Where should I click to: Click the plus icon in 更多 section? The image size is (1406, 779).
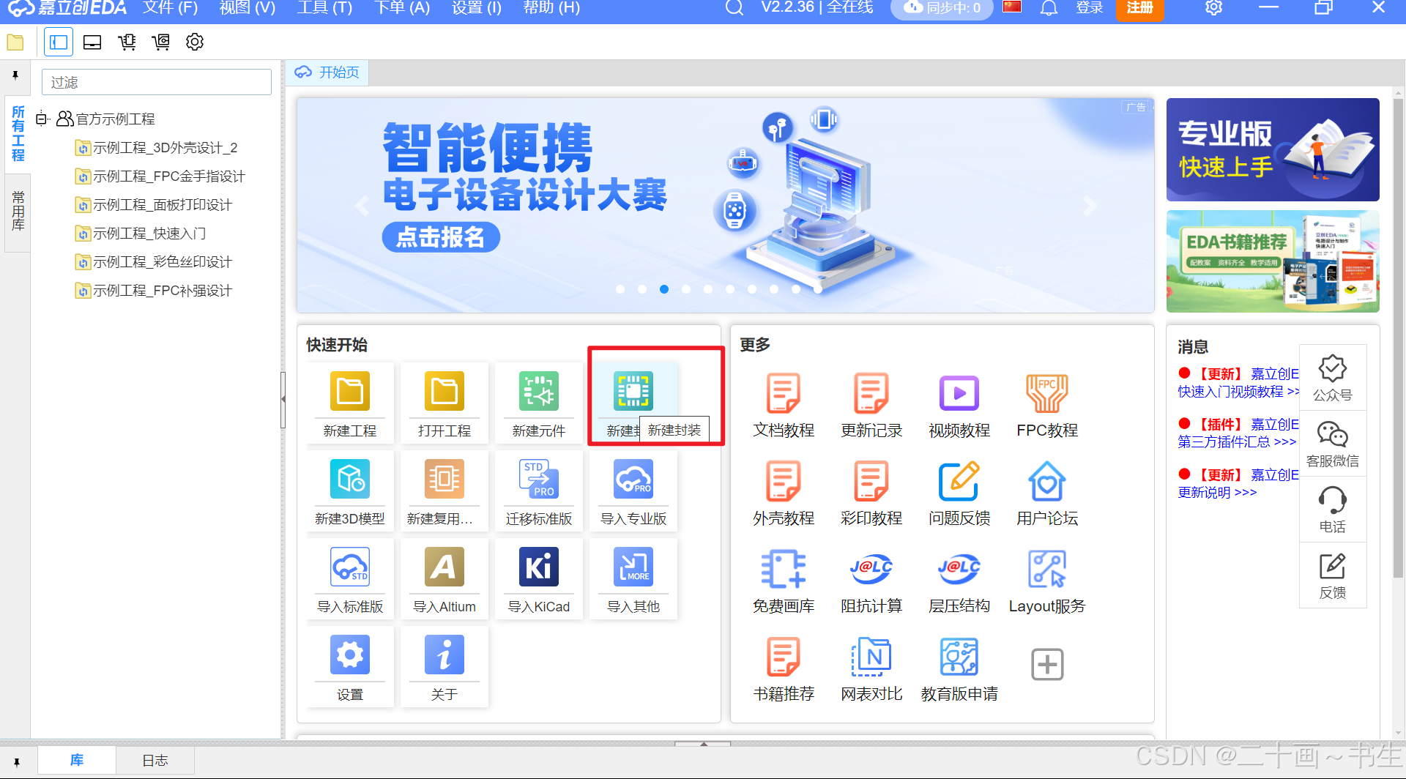pyautogui.click(x=1047, y=664)
